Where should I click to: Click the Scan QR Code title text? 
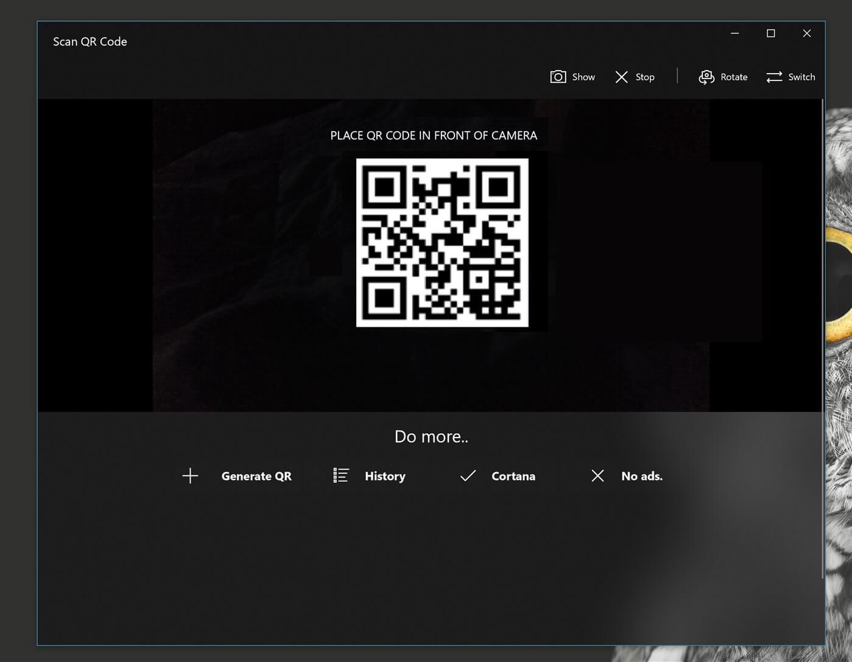[x=90, y=41]
